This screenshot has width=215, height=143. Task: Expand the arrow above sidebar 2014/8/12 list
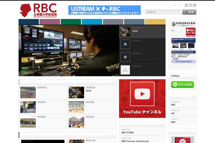[x=193, y=96]
